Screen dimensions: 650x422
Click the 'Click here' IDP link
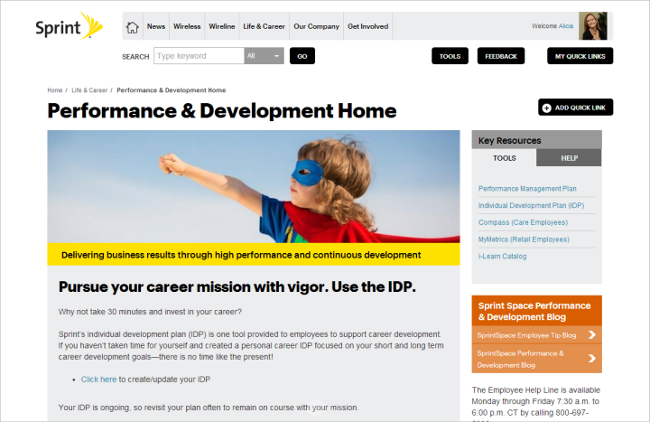(98, 380)
